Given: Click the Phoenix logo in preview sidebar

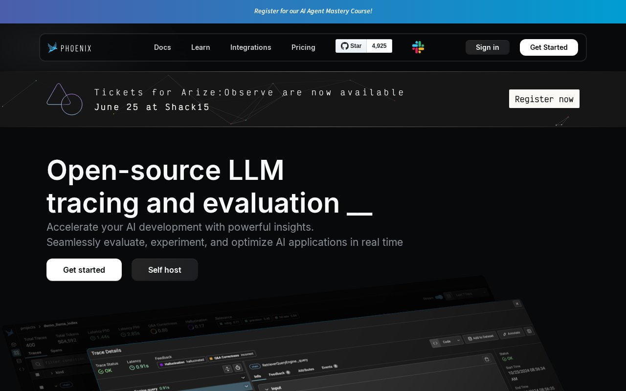Looking at the screenshot, I should tap(10, 332).
